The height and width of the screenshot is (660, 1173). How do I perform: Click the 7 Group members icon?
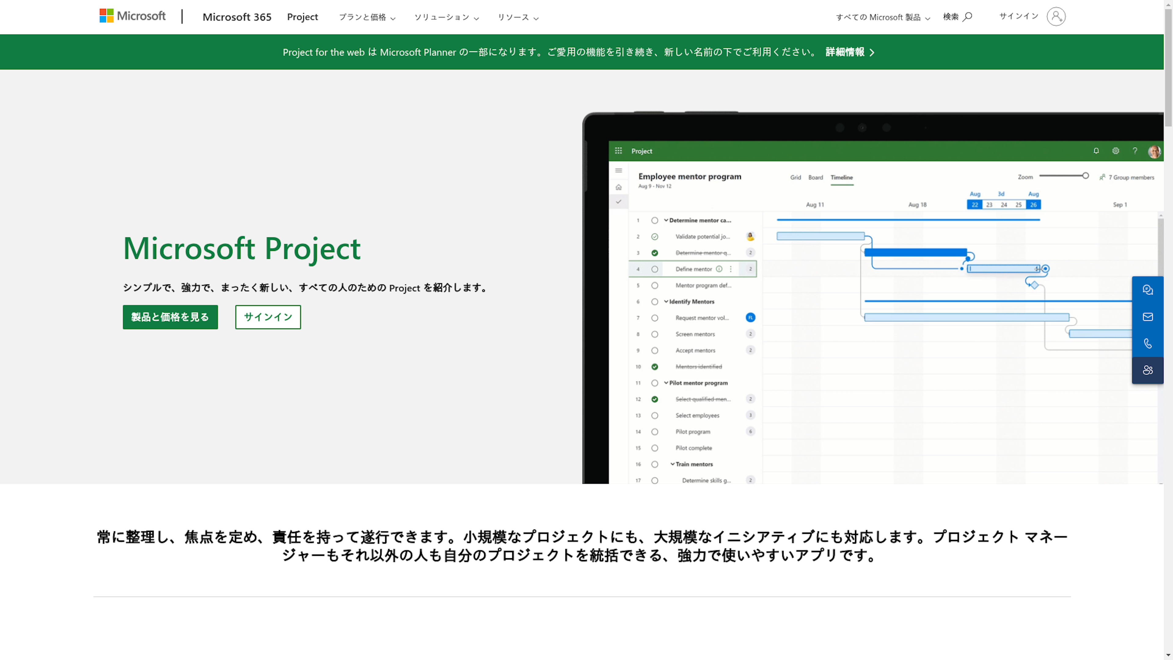coord(1102,177)
